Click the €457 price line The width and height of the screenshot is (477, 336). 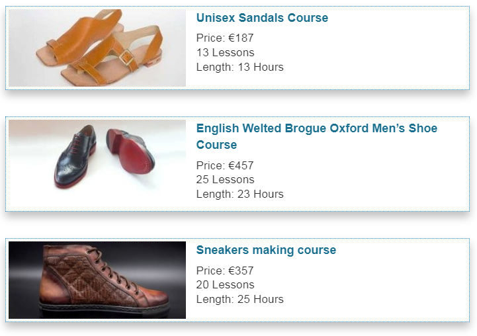pyautogui.click(x=225, y=165)
